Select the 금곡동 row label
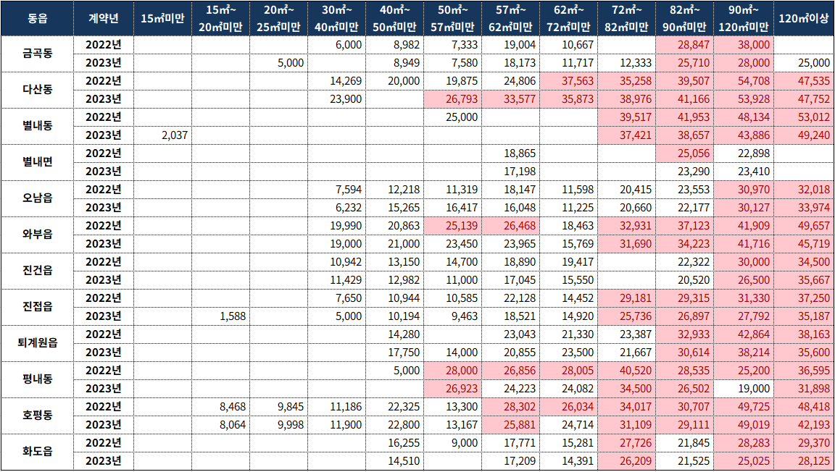Viewport: 835px width, 472px height. click(37, 54)
